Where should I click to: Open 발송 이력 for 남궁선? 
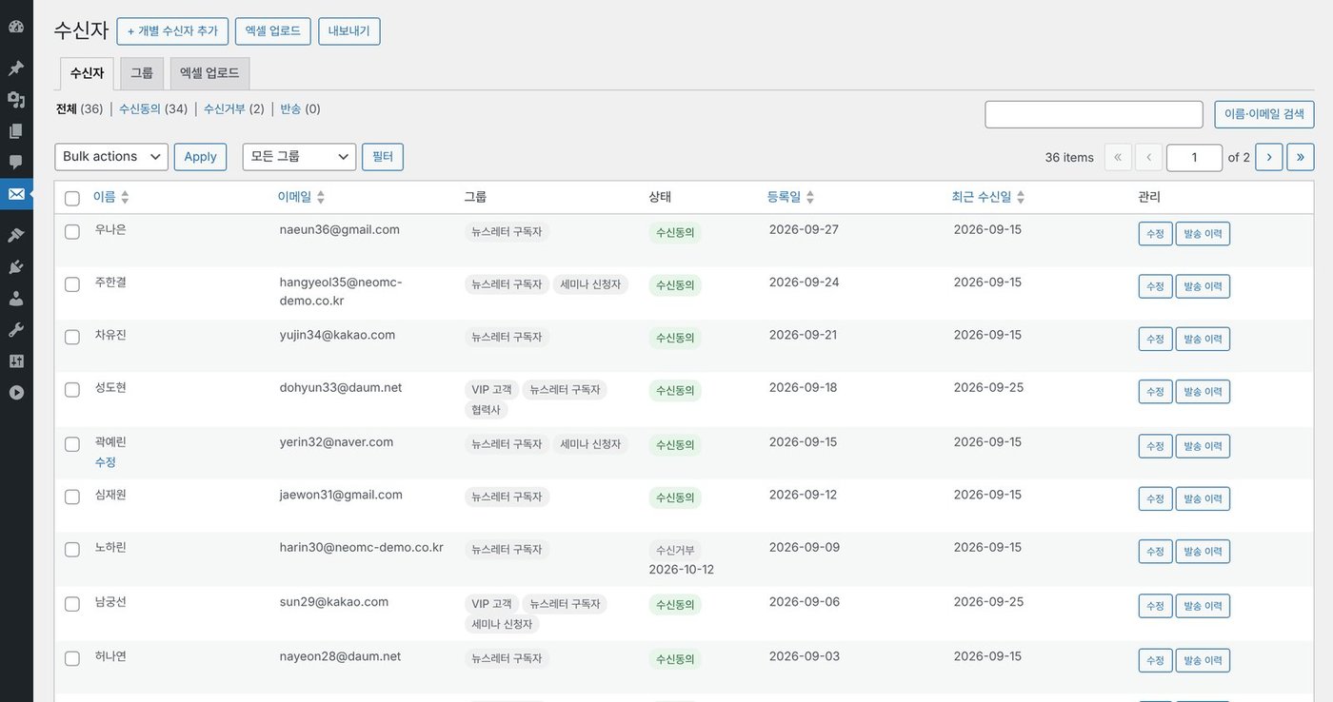pyautogui.click(x=1203, y=606)
